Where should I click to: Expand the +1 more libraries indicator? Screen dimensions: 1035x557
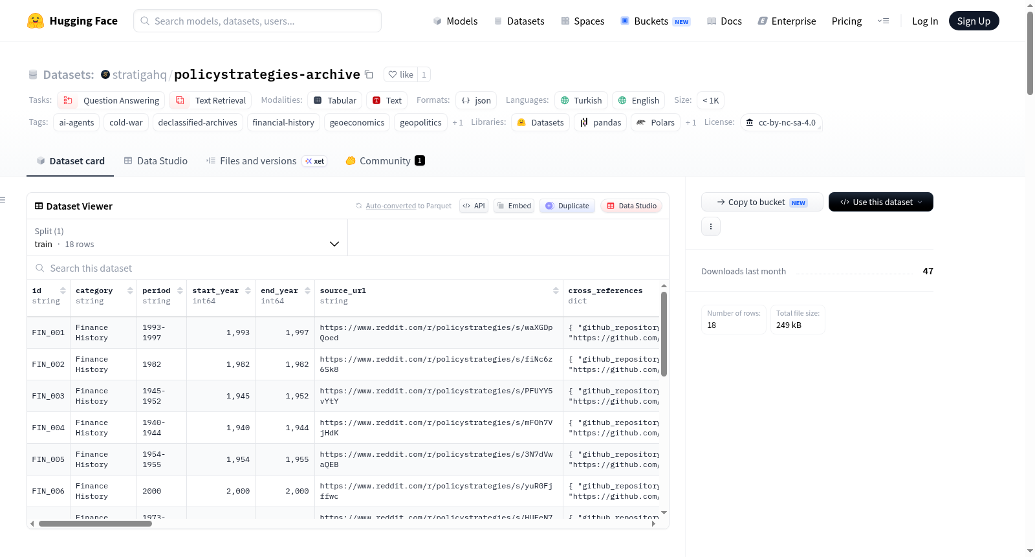click(x=691, y=122)
